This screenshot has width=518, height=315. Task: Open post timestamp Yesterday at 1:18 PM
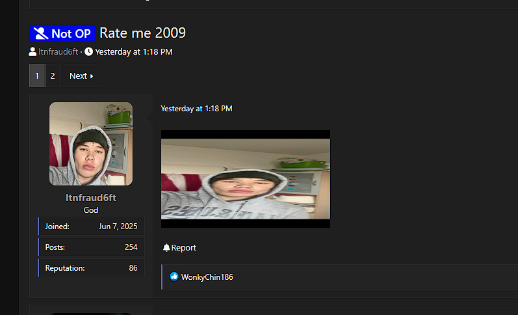click(196, 109)
